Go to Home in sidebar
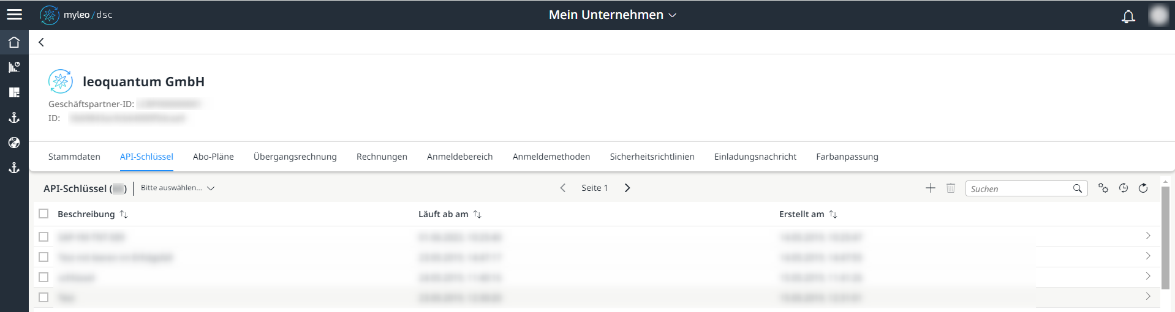Screen dimensions: 1175x312 point(14,42)
